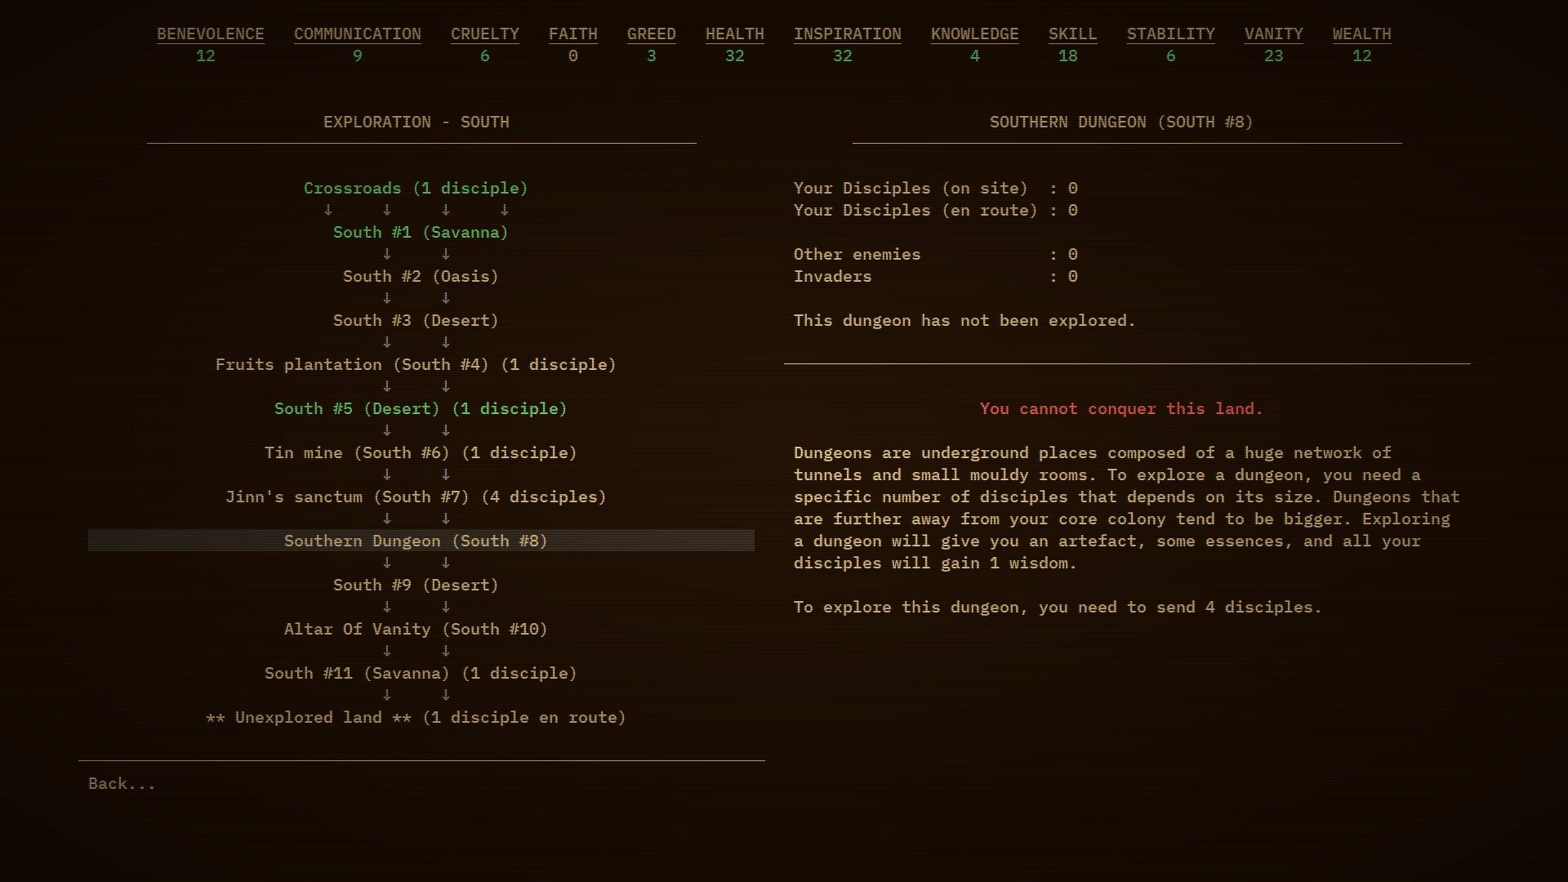Screen dimensions: 1568x882
Task: Select Crossroads with 1 disciple
Action: click(415, 188)
